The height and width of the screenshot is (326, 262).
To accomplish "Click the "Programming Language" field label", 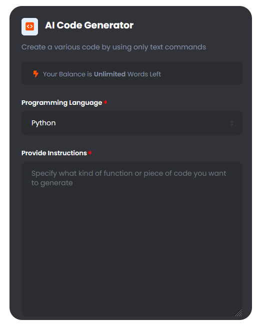I will tap(62, 103).
